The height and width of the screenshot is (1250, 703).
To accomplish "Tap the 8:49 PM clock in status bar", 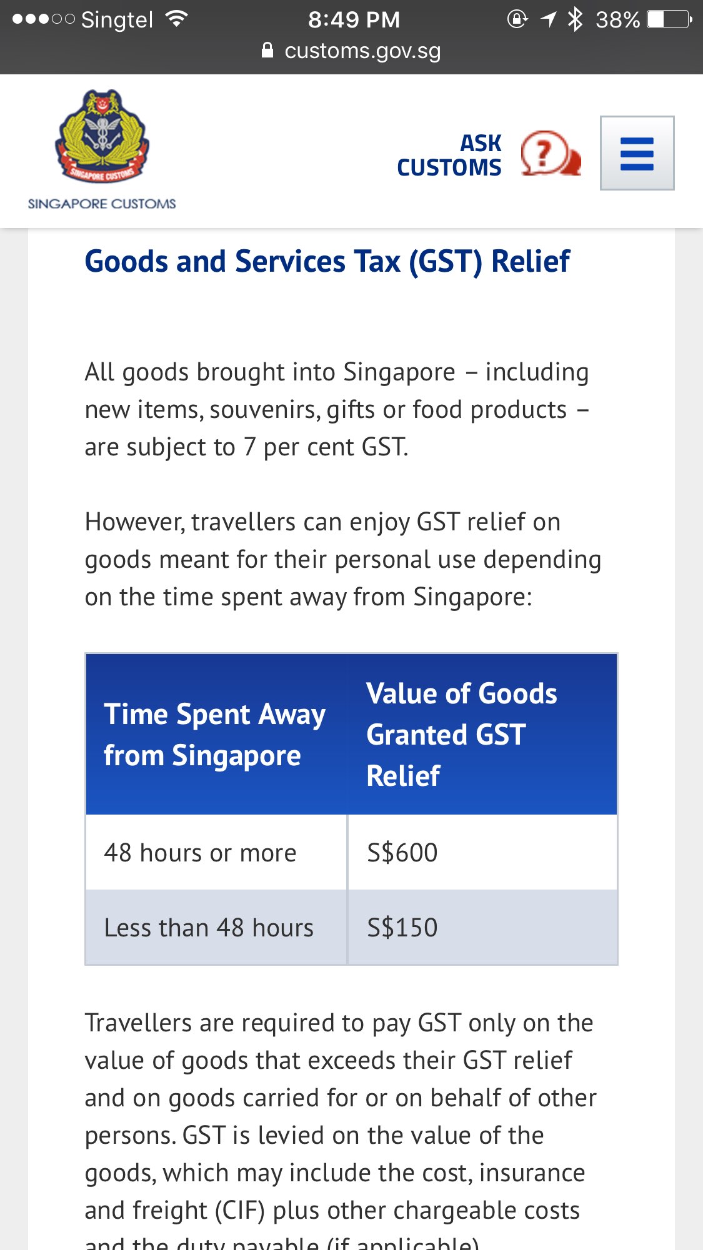I will [354, 19].
